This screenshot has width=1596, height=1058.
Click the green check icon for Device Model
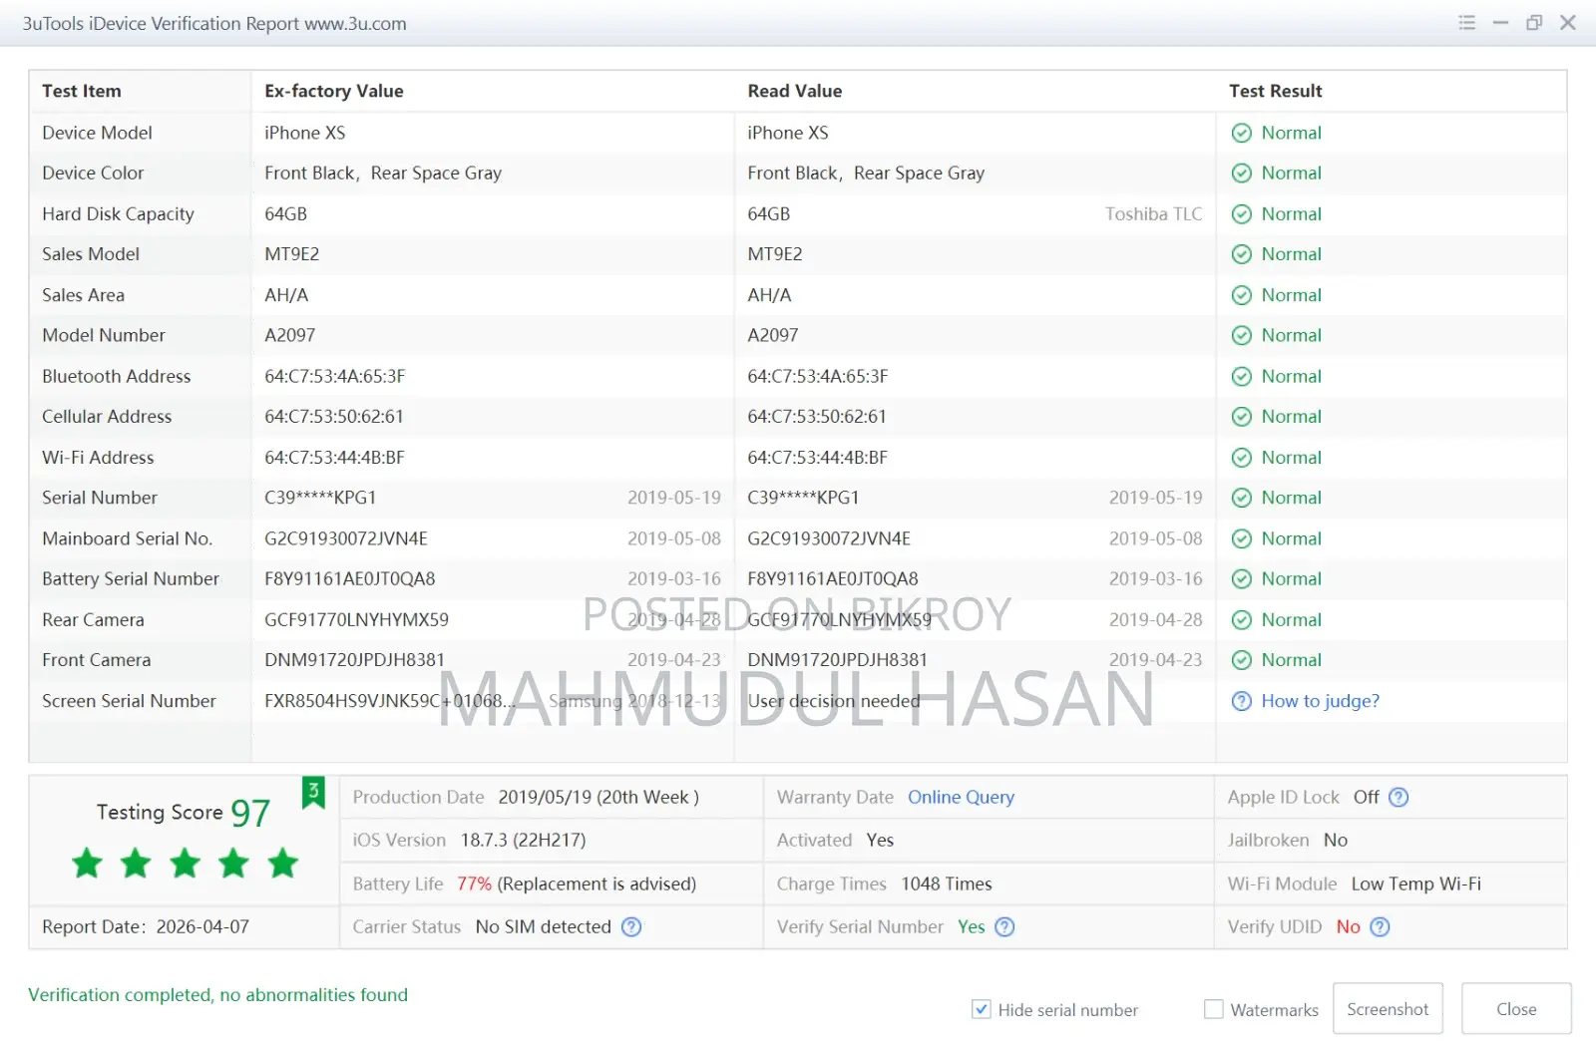(1241, 133)
